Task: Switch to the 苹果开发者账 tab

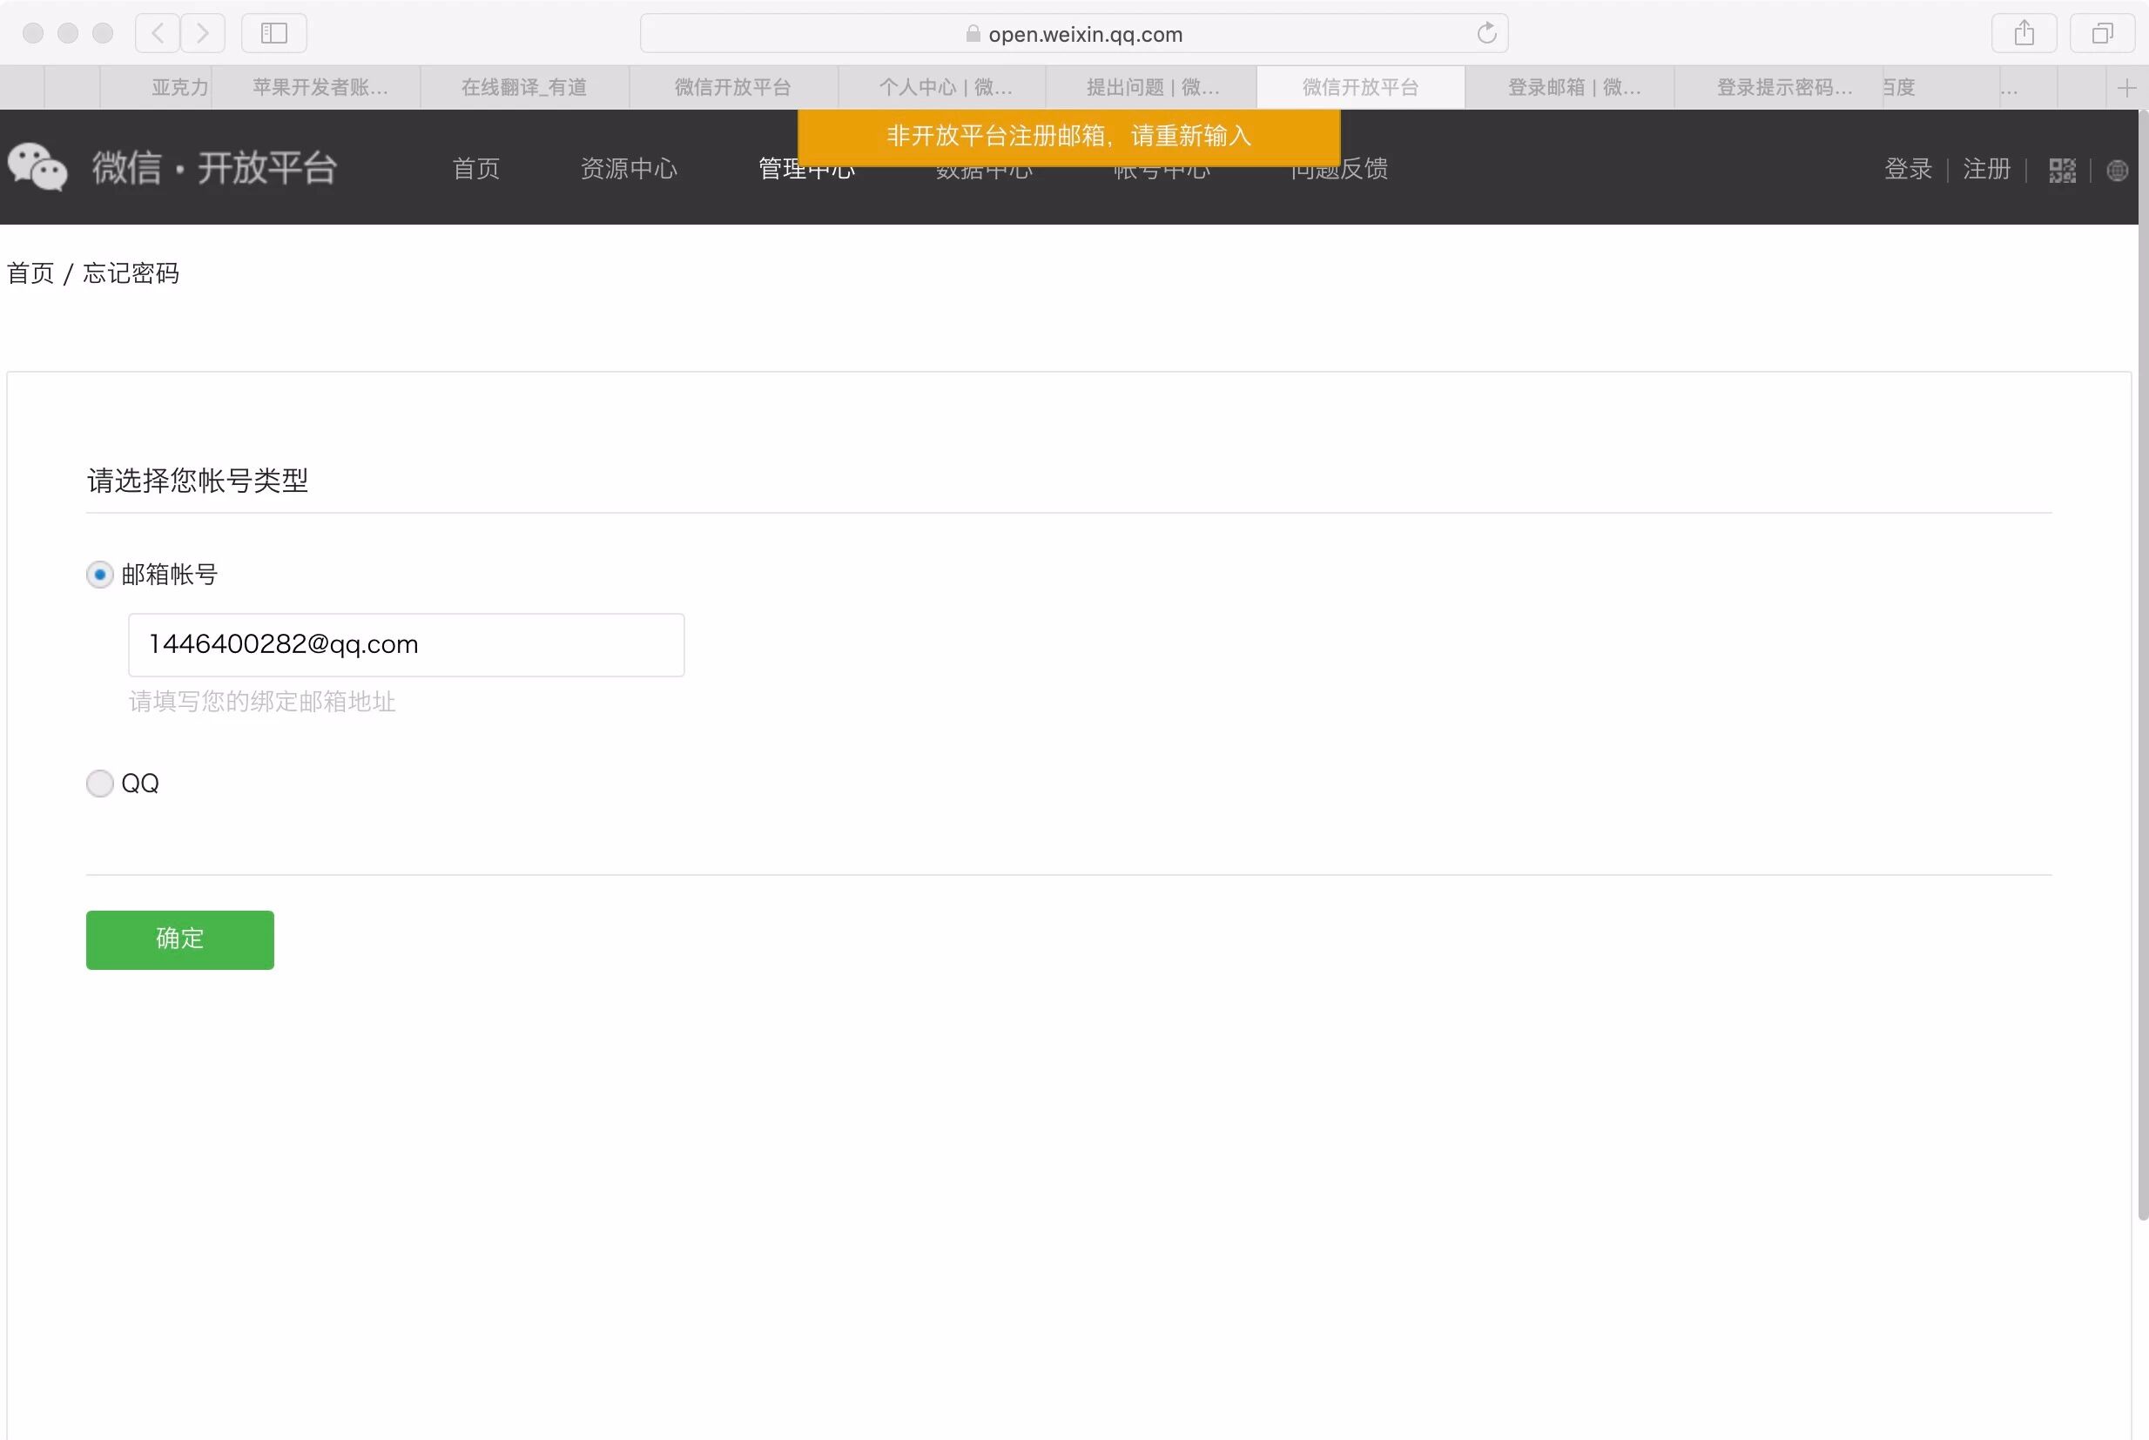Action: coord(320,87)
